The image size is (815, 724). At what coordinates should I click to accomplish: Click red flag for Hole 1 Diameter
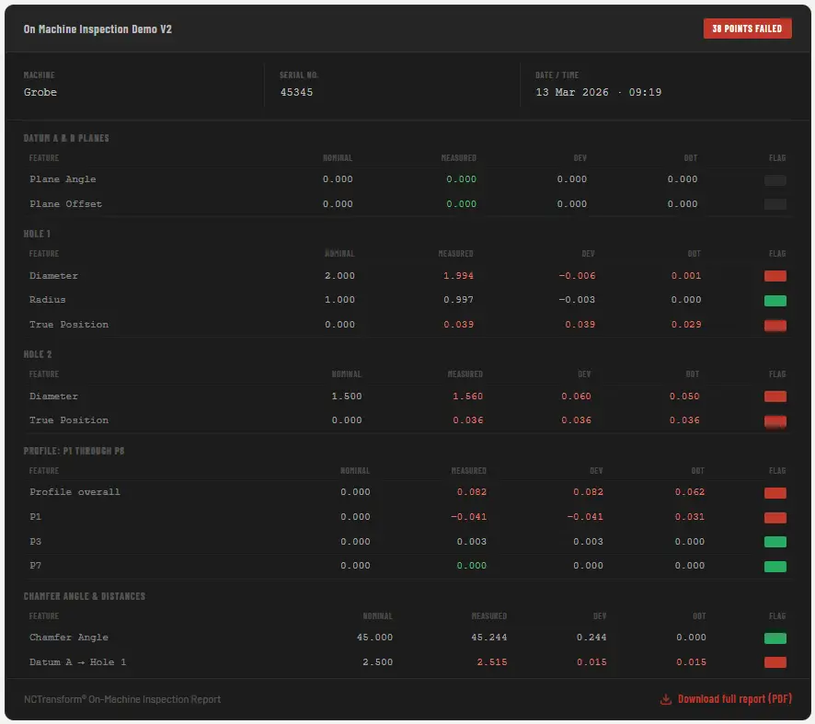pyautogui.click(x=775, y=275)
